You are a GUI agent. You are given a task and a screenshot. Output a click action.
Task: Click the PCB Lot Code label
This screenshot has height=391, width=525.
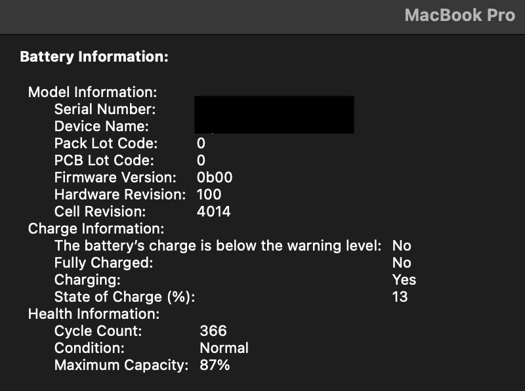coord(104,160)
